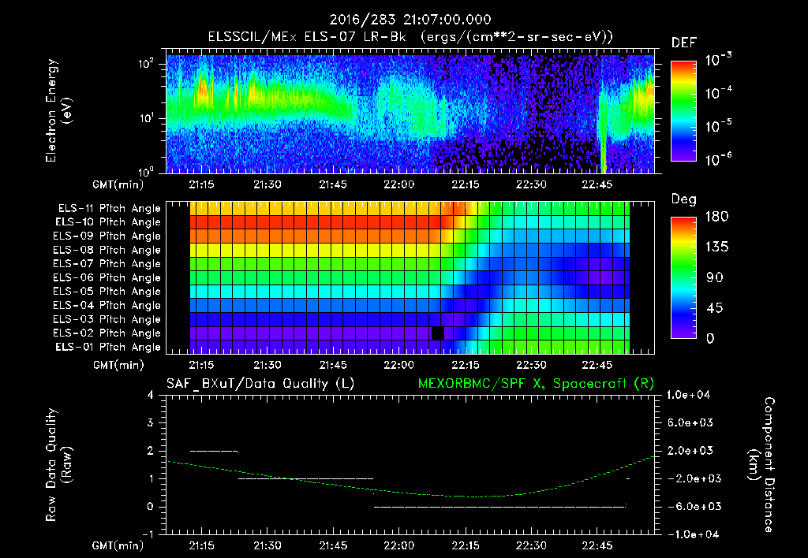Click the 22:45 tick label under the bottom plot

[597, 545]
